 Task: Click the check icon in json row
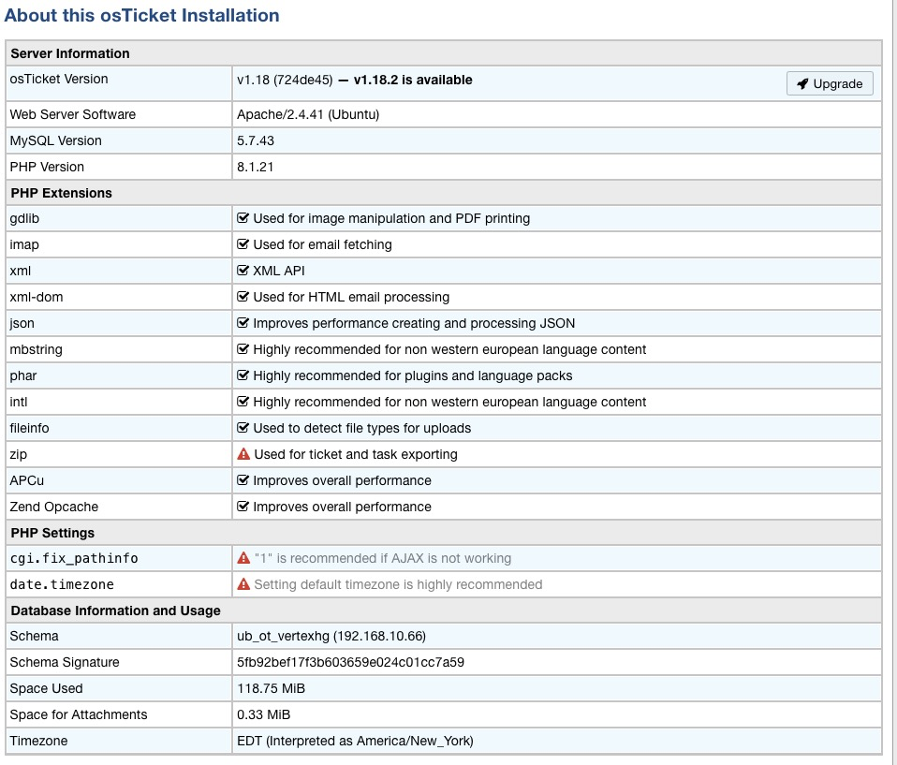[x=243, y=323]
